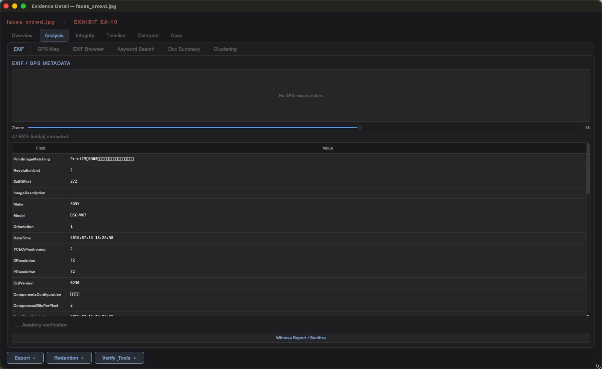Open the Doc Summary sub-tab
Image resolution: width=602 pixels, height=369 pixels.
pyautogui.click(x=184, y=49)
